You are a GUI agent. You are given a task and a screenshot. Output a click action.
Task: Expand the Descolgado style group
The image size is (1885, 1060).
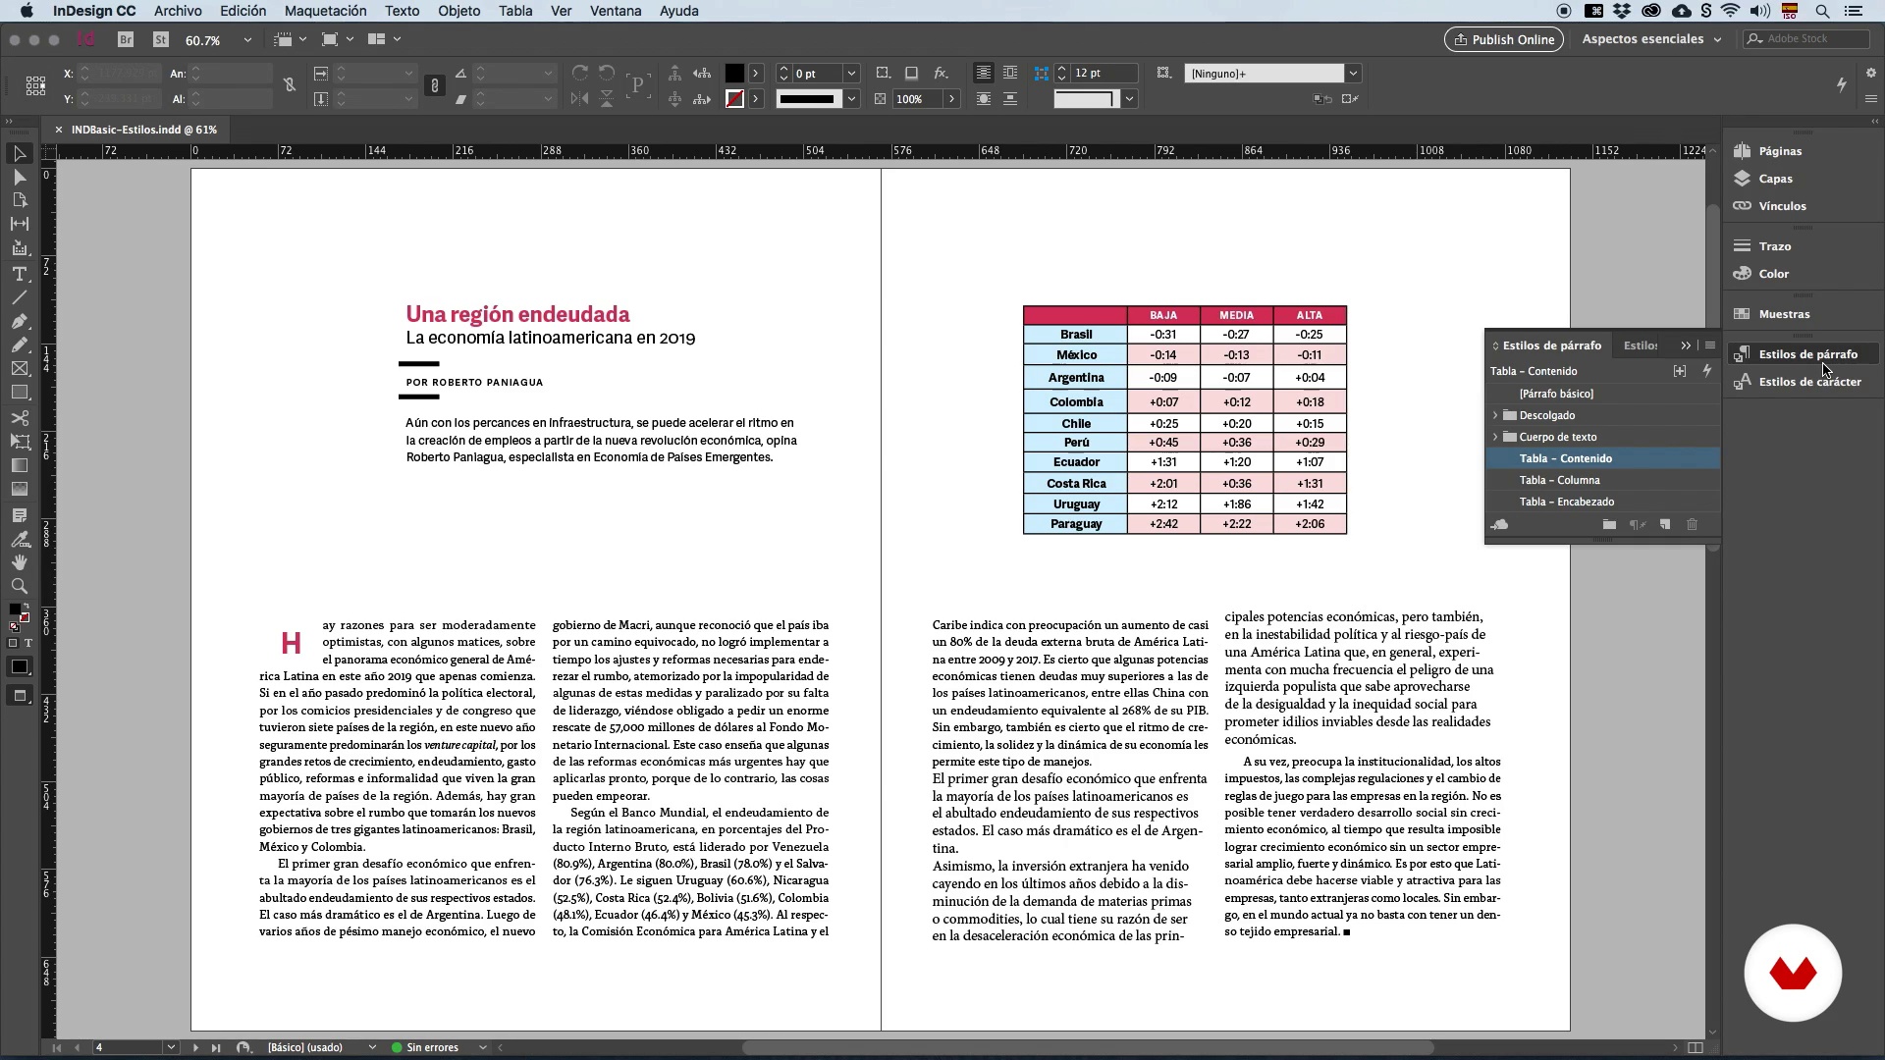pyautogui.click(x=1495, y=415)
